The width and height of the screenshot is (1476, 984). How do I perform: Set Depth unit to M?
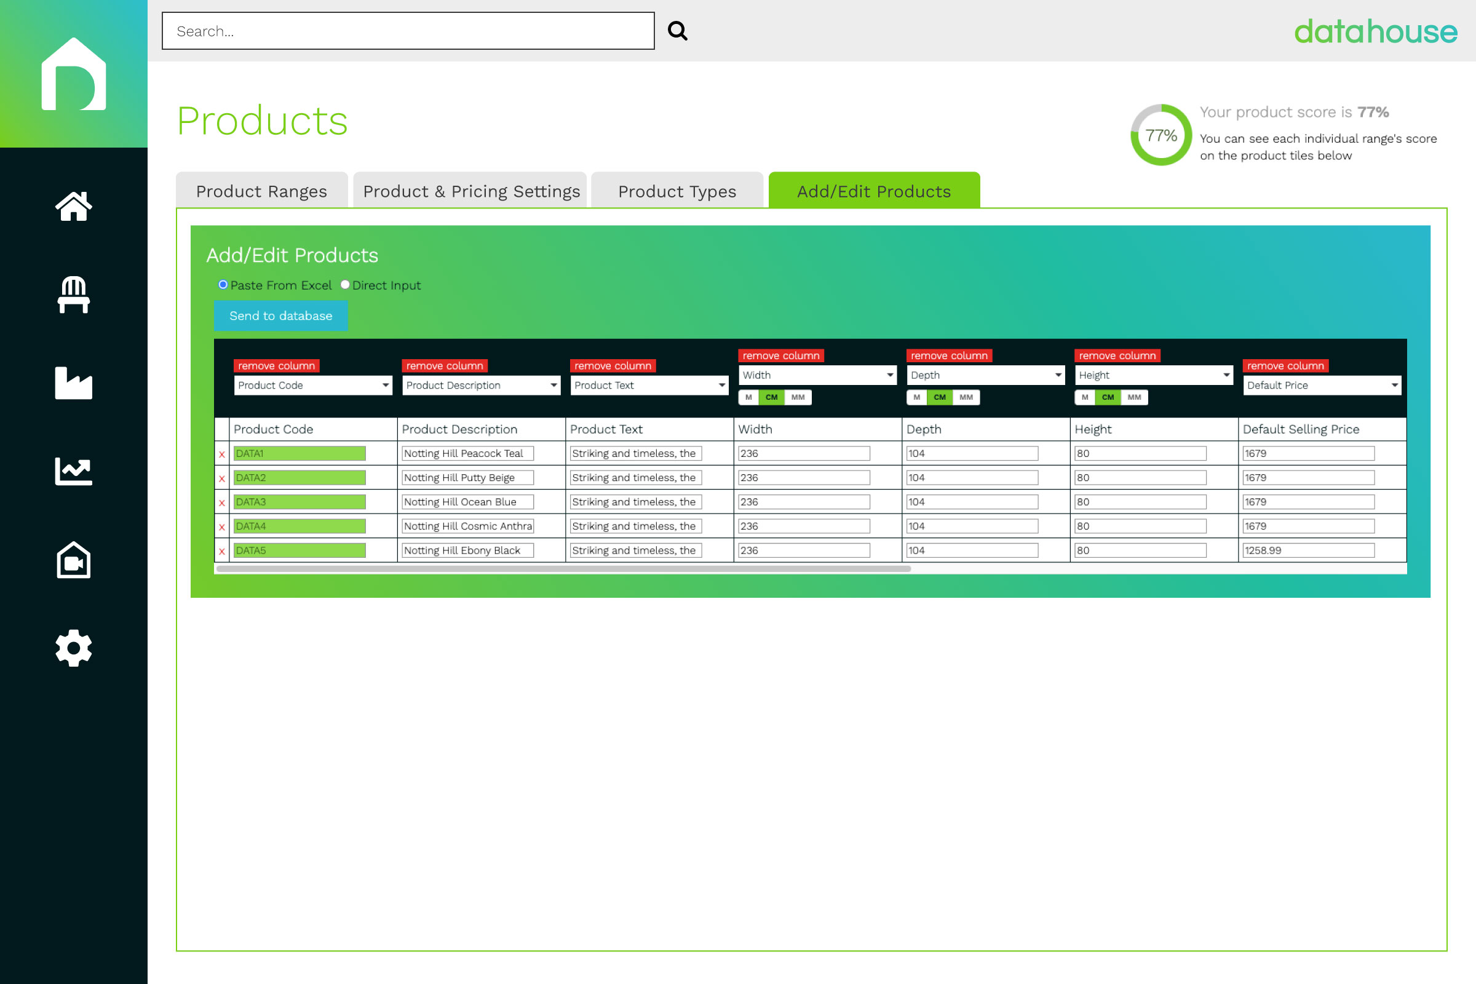(x=917, y=397)
